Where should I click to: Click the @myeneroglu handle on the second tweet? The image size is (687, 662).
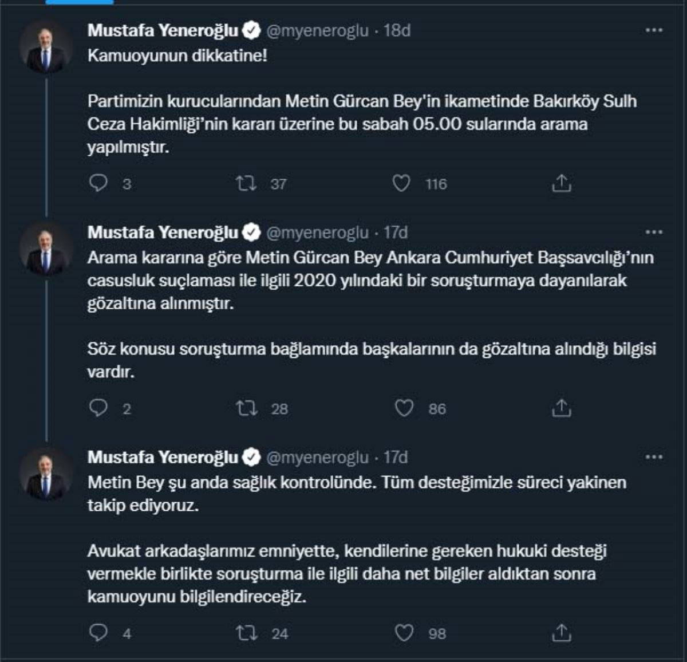318,233
